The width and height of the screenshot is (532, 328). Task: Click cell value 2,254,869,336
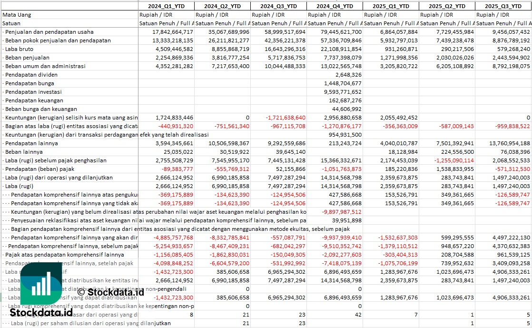point(174,58)
